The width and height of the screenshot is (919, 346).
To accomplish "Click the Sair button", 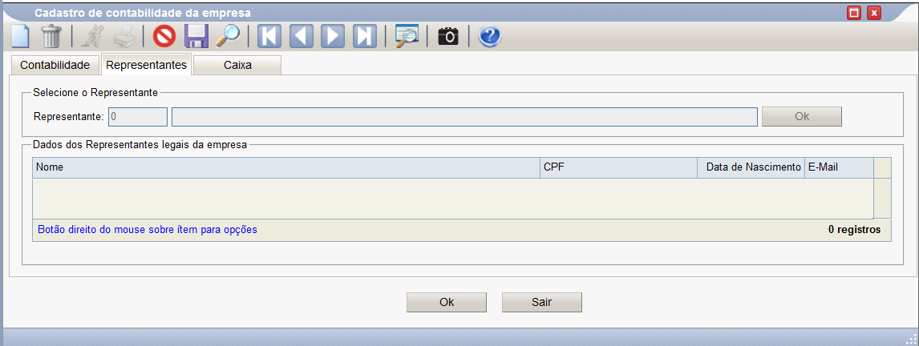I will click(542, 303).
